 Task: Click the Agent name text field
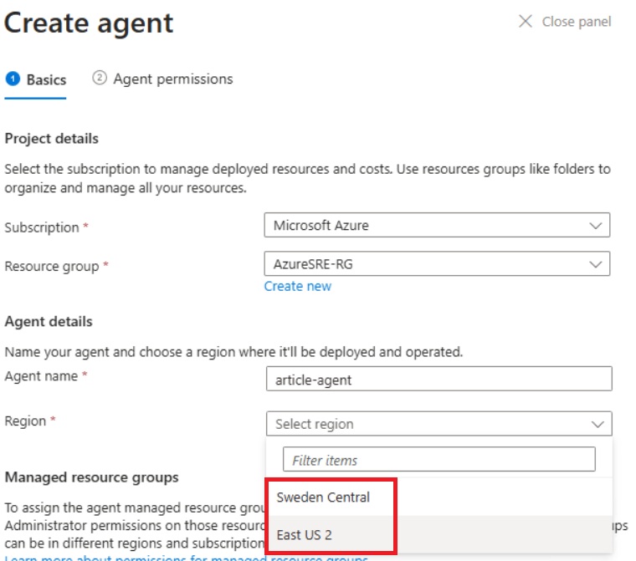(x=439, y=380)
